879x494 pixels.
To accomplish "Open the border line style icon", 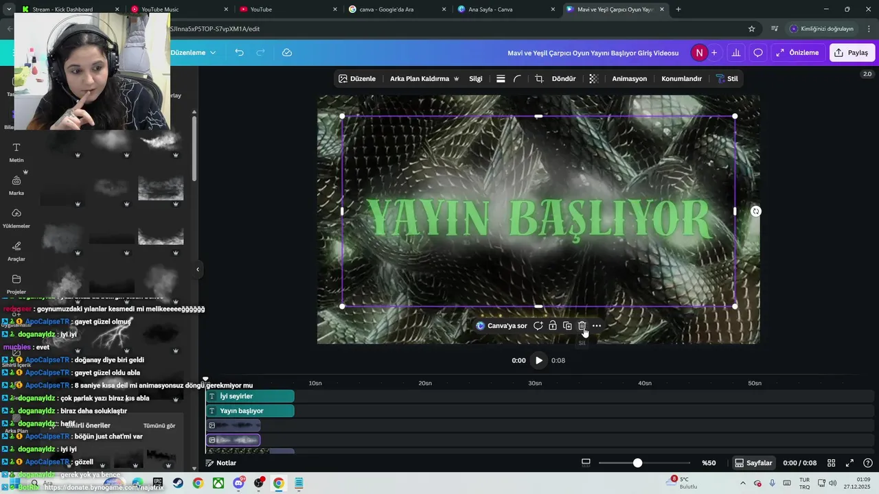I will pyautogui.click(x=501, y=79).
